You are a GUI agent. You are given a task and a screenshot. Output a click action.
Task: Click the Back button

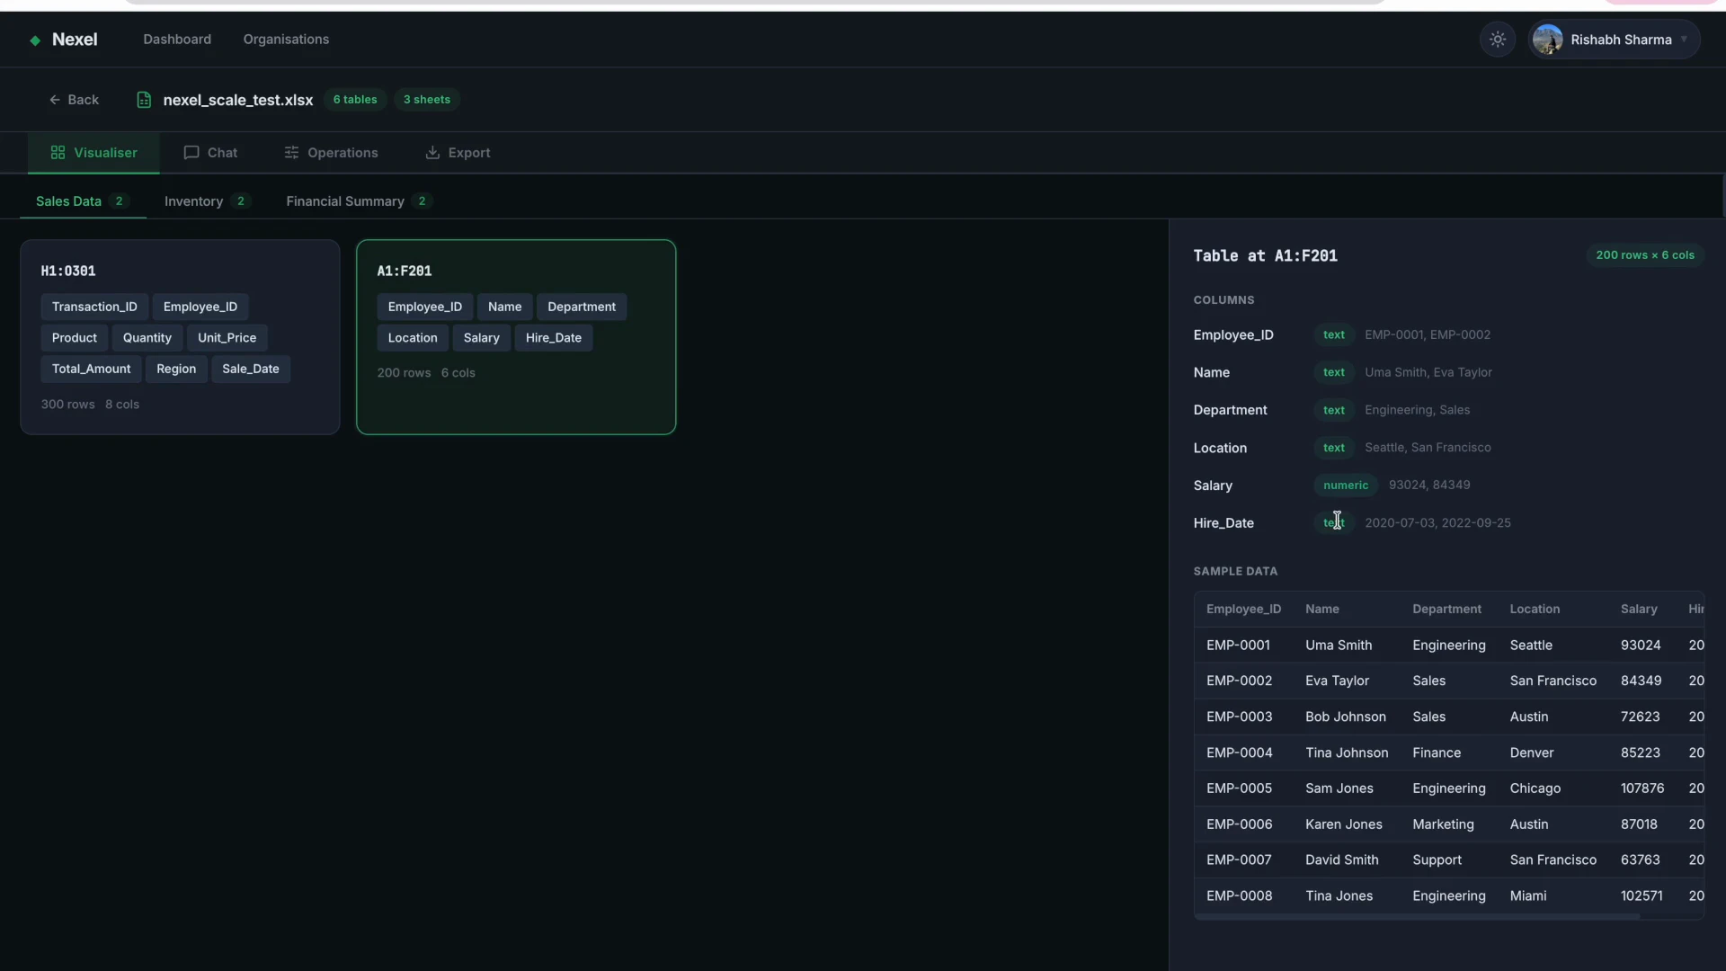(x=75, y=100)
